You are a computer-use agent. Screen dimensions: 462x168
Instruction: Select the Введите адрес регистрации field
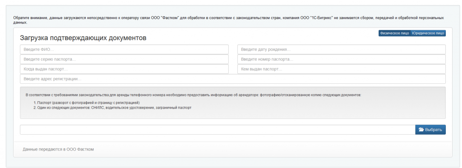(x=233, y=79)
